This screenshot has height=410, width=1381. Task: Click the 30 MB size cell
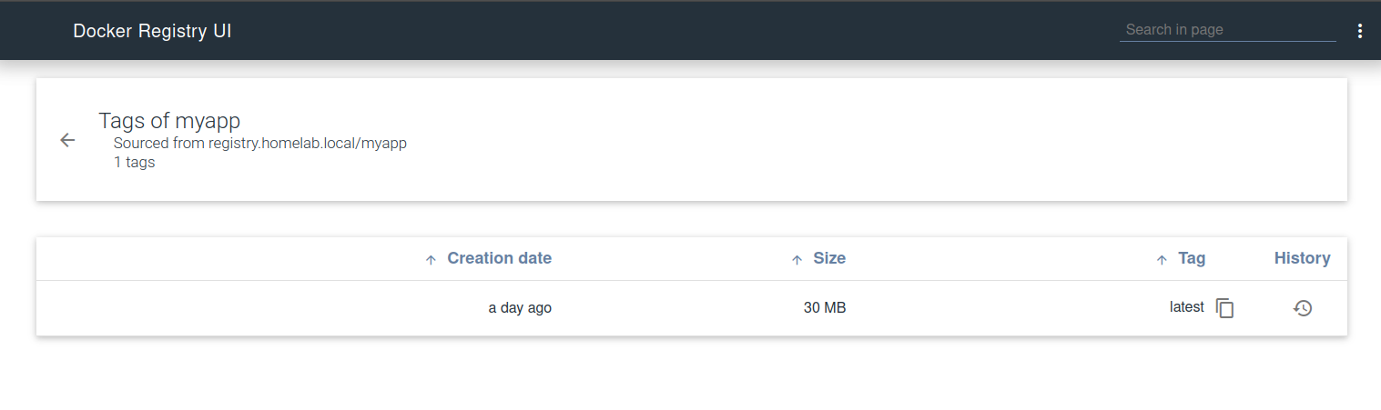[825, 308]
